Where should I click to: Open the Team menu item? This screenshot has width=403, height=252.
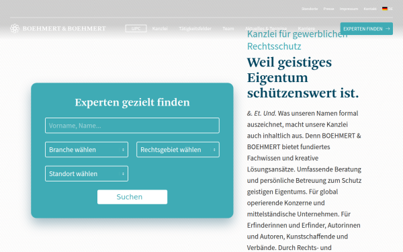click(x=228, y=28)
